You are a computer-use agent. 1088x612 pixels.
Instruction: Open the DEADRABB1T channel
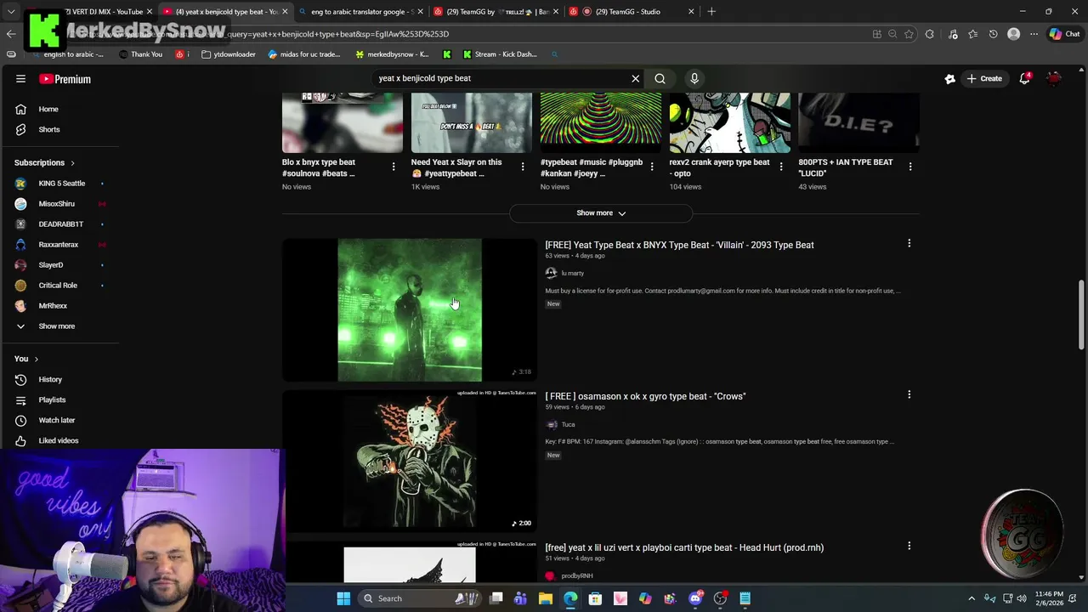click(x=60, y=224)
